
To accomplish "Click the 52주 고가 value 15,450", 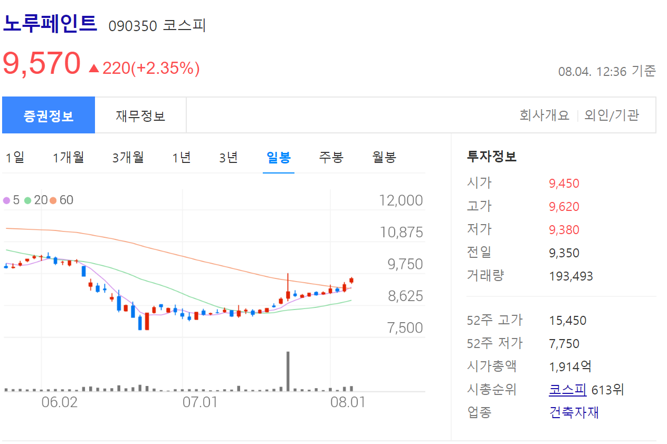I will (x=568, y=321).
